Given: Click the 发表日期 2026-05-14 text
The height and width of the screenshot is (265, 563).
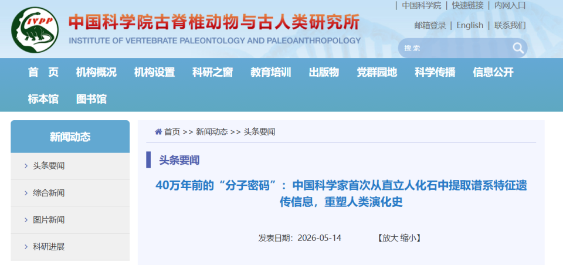Looking at the screenshot, I should coord(300,239).
